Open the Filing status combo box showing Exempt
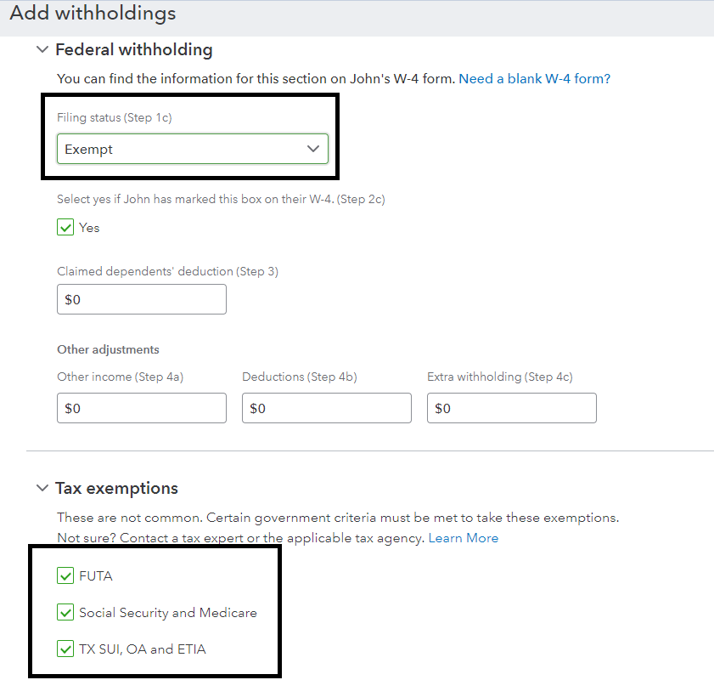714x697 pixels. 178,149
